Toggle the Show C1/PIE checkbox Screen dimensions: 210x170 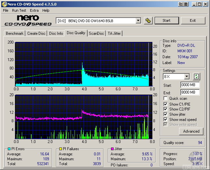click(x=166, y=104)
